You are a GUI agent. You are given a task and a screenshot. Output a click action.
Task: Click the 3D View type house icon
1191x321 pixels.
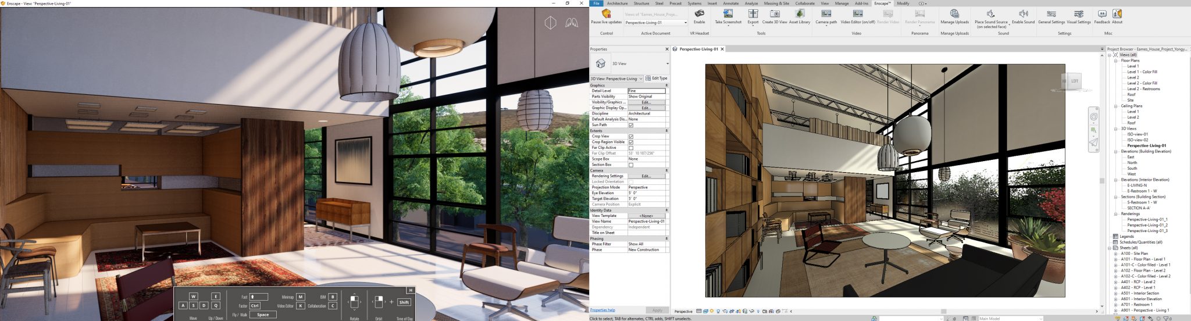click(601, 63)
